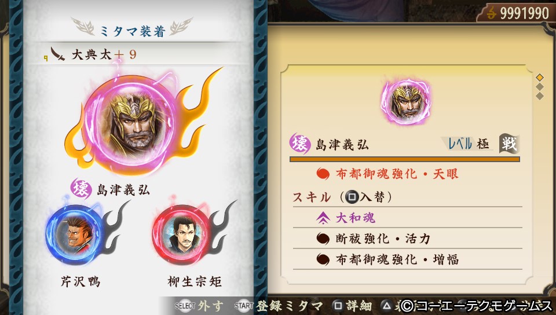This screenshot has width=556, height=315.
Task: Click the square 詳細 details button
Action: click(x=352, y=306)
